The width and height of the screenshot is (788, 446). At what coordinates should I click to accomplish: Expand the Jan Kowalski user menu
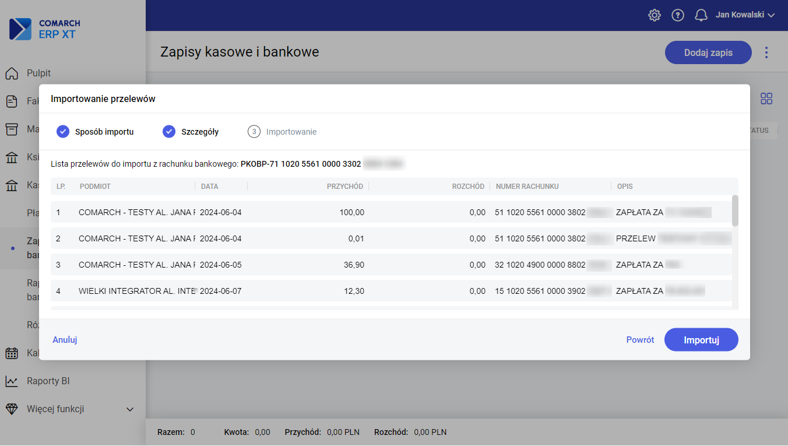click(745, 15)
